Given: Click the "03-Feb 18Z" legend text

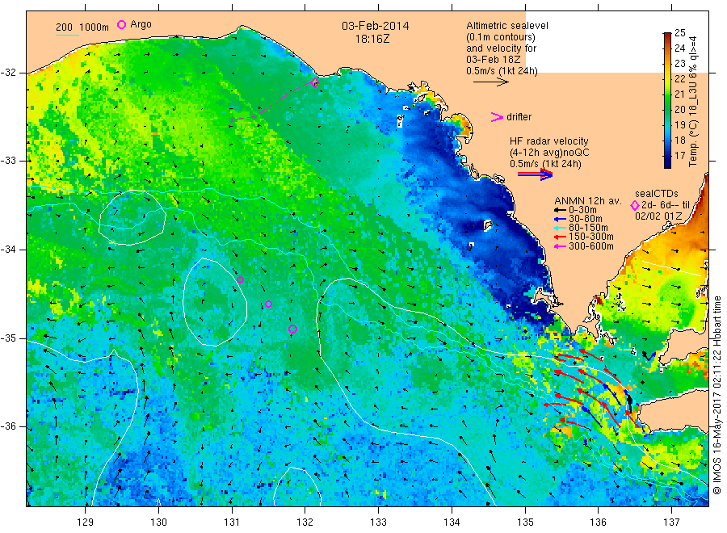Looking at the screenshot, I should (x=494, y=60).
